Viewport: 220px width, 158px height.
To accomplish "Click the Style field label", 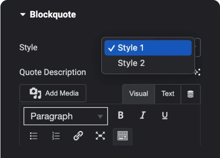I will coord(29,47).
